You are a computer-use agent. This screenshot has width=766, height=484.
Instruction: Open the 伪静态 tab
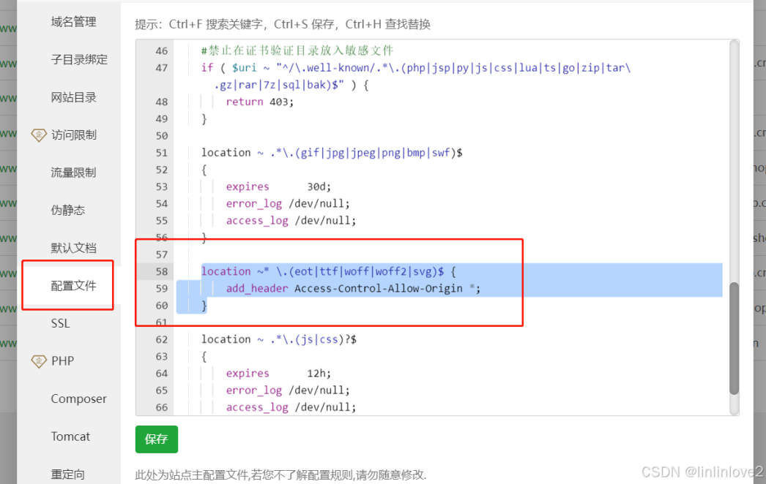(x=68, y=210)
